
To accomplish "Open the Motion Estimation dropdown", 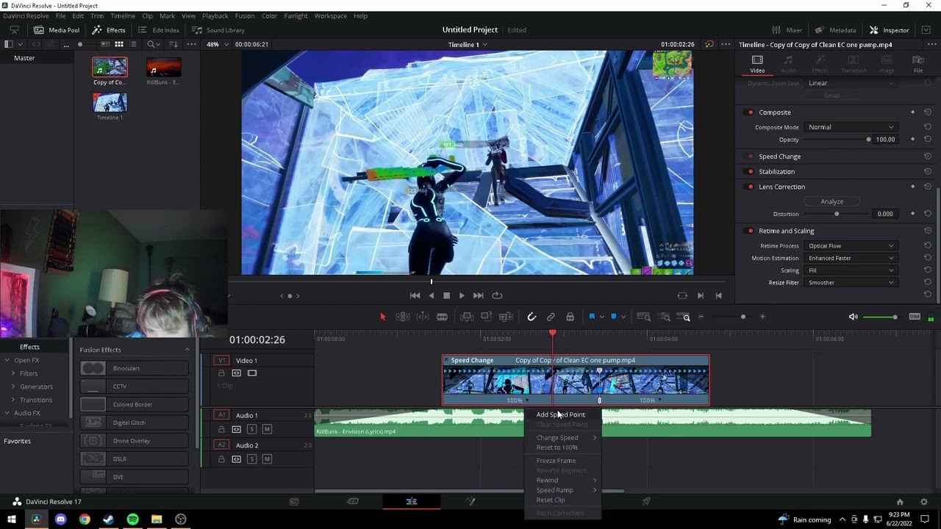I will coord(851,258).
